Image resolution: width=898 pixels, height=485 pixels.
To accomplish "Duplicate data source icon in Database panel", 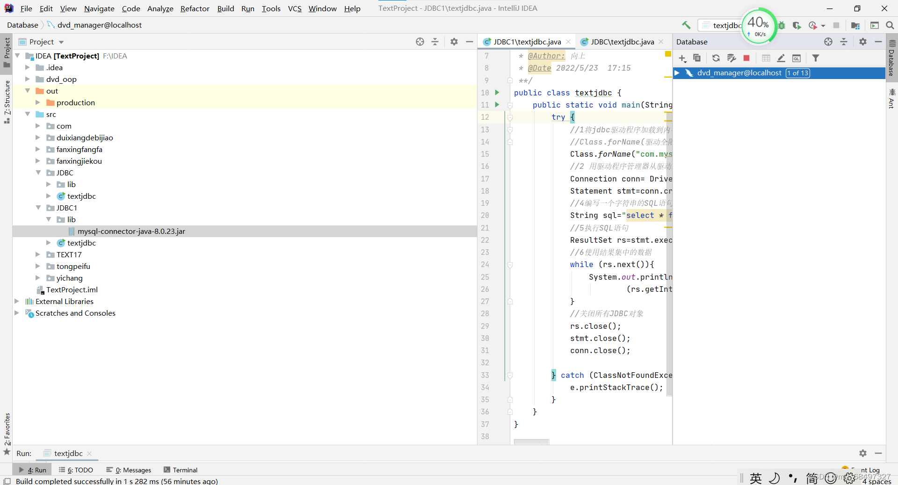I will [x=697, y=58].
